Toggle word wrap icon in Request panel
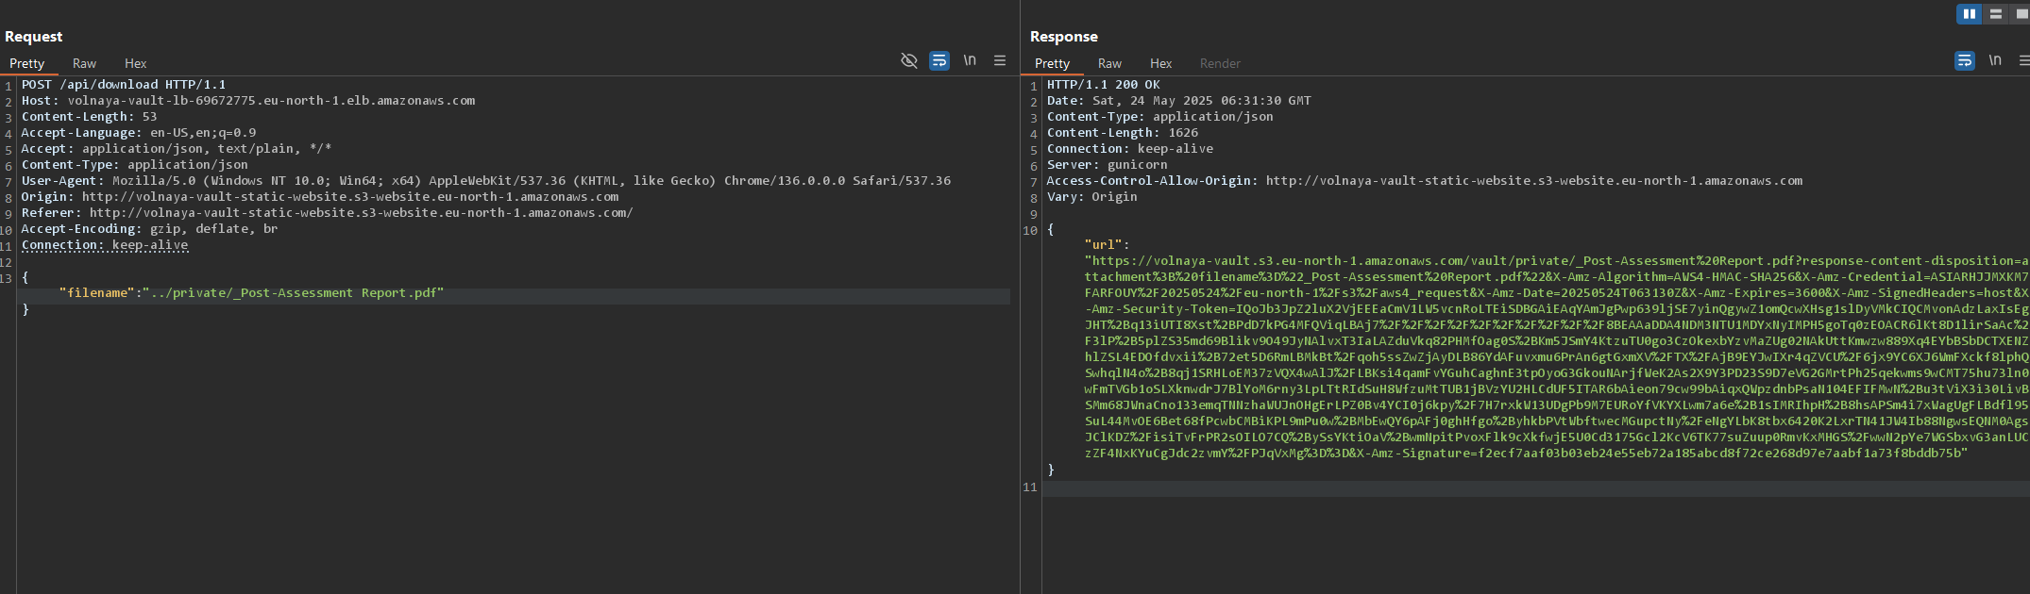2030x594 pixels. point(939,60)
